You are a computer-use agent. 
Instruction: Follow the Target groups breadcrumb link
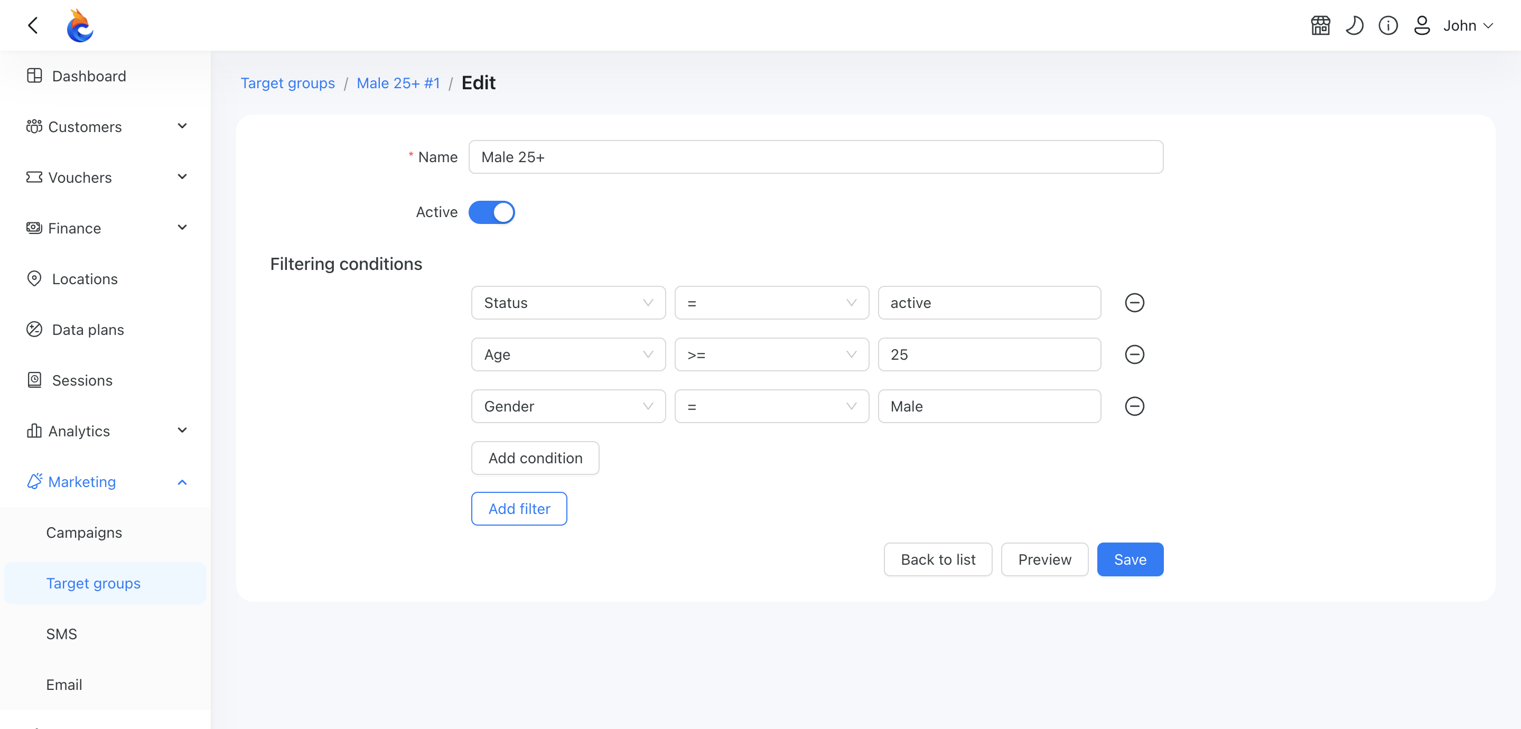click(x=287, y=83)
